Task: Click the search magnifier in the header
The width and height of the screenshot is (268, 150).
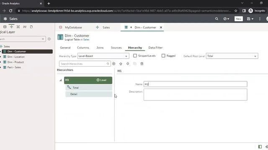Action: [216, 19]
